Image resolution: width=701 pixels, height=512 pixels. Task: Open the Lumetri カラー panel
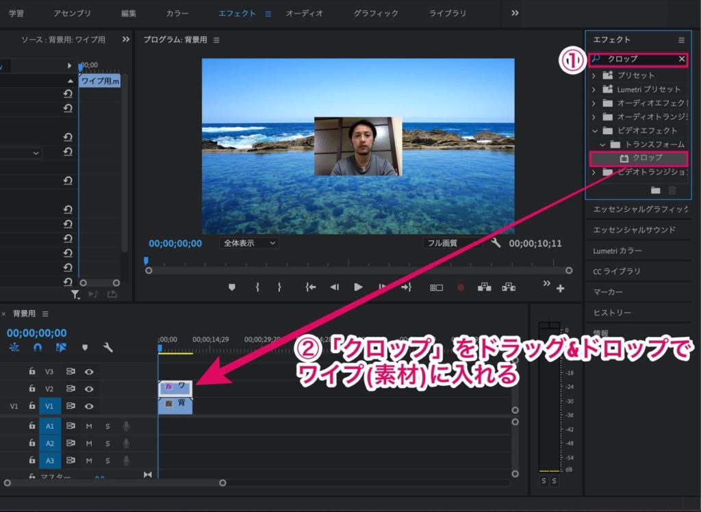point(617,251)
